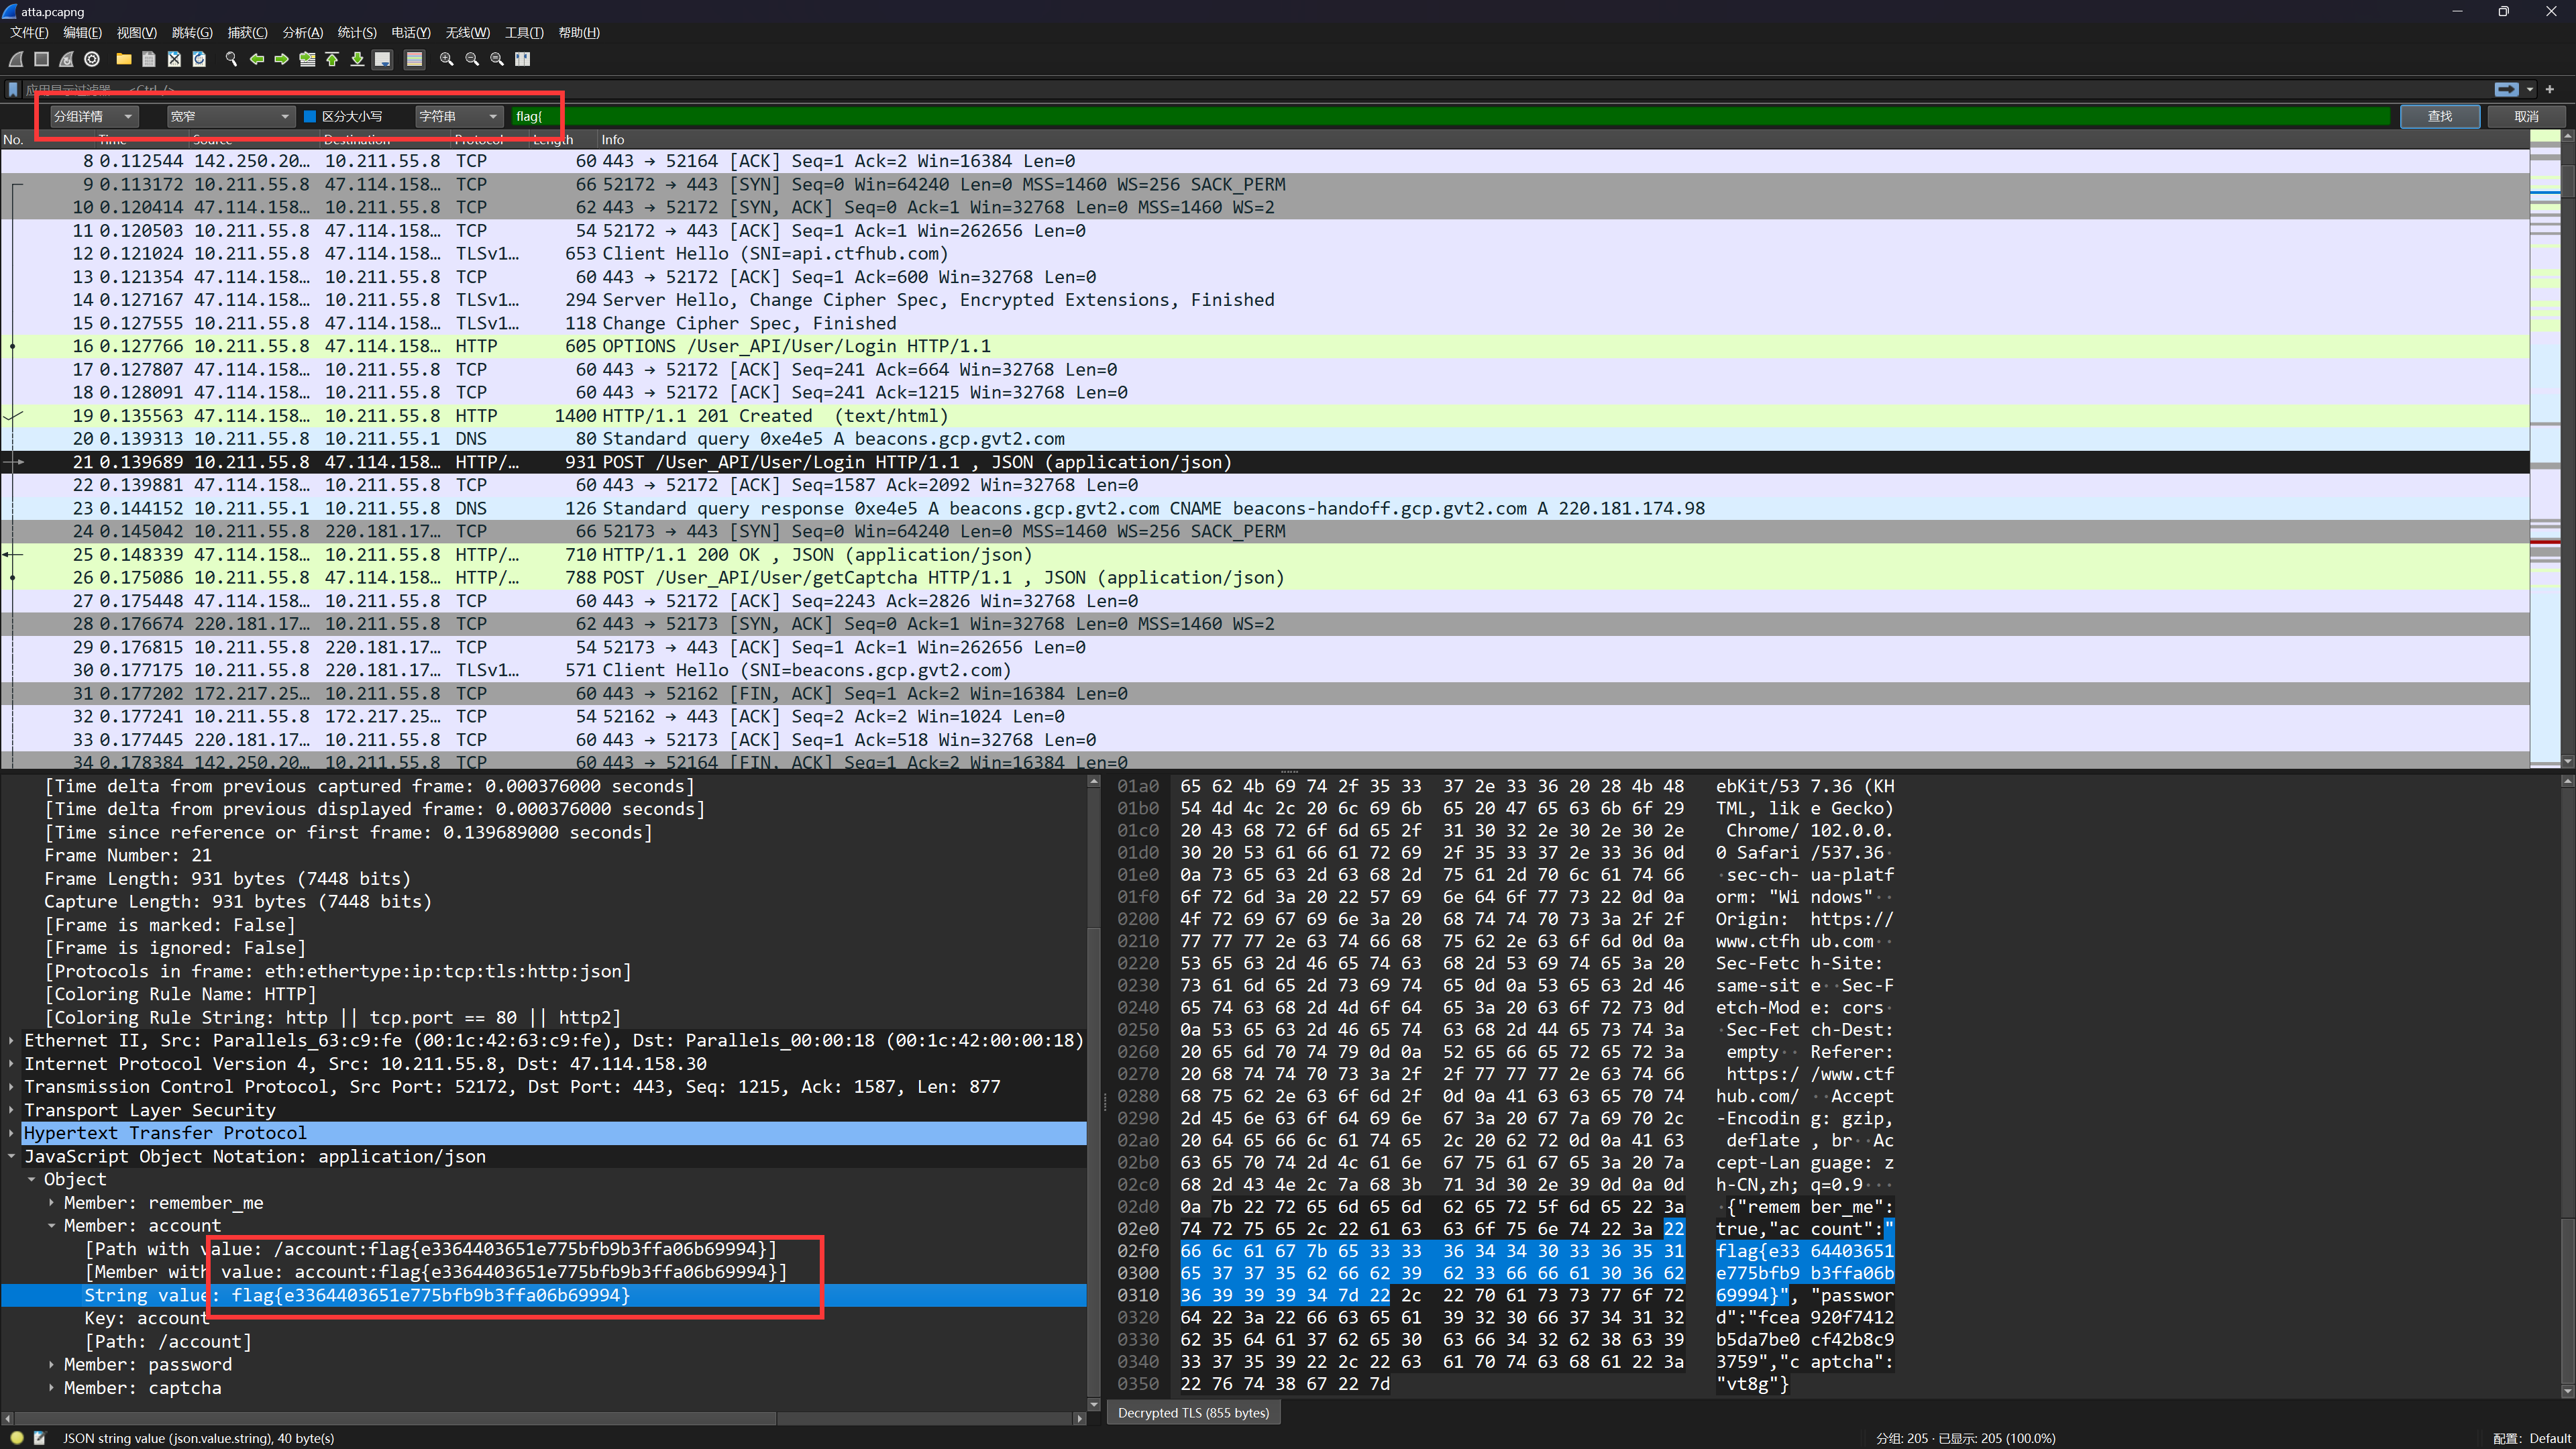Zoom in on packet text
The image size is (2576, 1449).
click(x=446, y=59)
